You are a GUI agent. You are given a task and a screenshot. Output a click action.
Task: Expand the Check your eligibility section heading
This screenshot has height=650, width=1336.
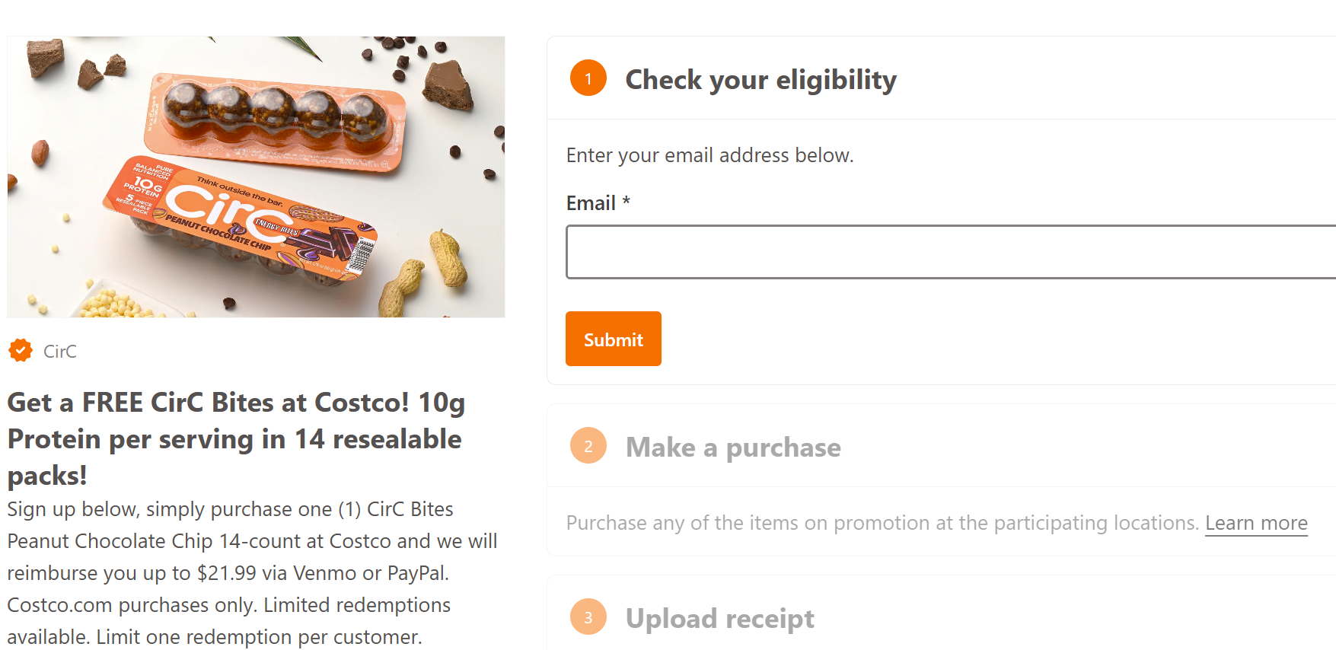coord(760,79)
